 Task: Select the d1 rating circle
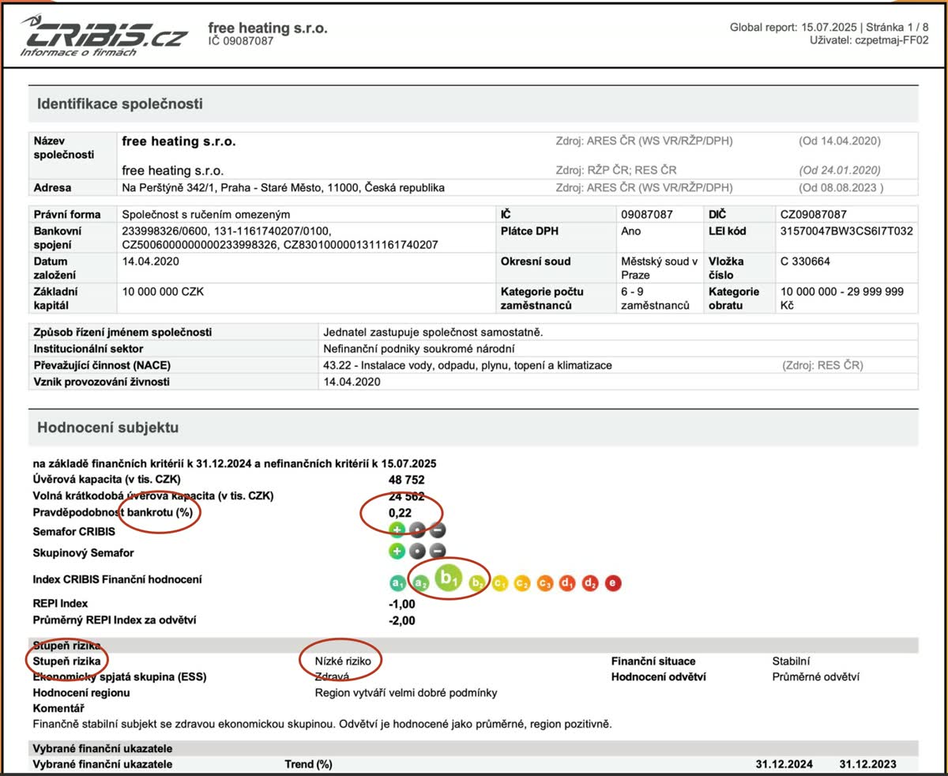[567, 583]
